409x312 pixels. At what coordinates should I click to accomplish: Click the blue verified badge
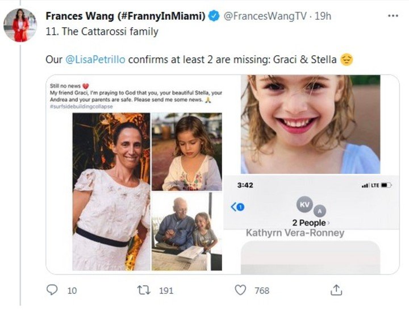214,16
